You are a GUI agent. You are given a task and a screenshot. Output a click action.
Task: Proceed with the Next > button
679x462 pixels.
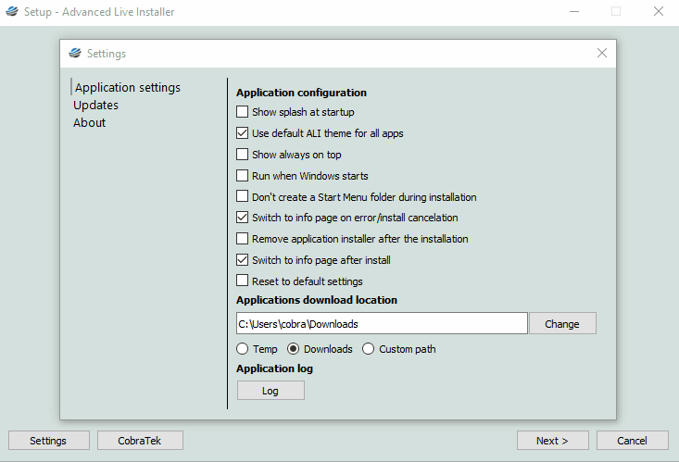[552, 441]
